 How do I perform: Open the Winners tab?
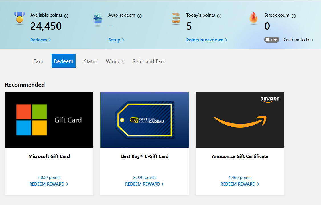(115, 61)
